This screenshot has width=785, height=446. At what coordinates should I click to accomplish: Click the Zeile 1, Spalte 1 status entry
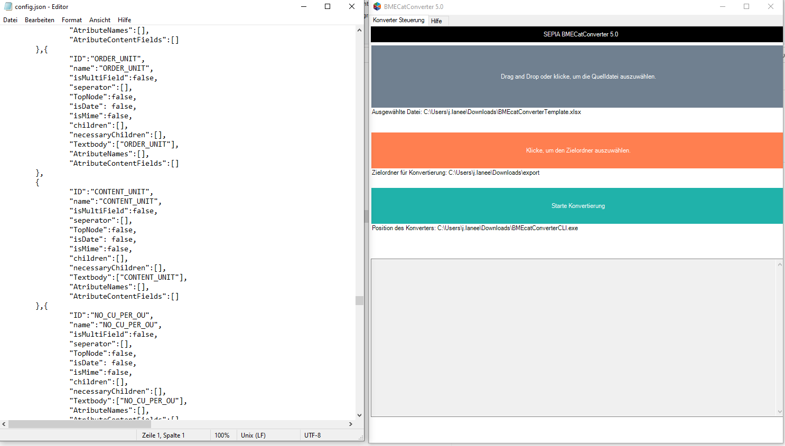tap(163, 435)
